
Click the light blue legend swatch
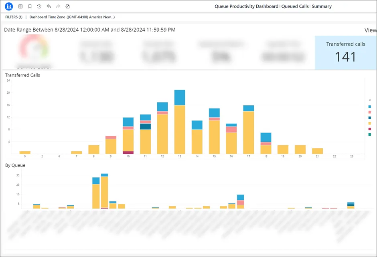(369, 106)
